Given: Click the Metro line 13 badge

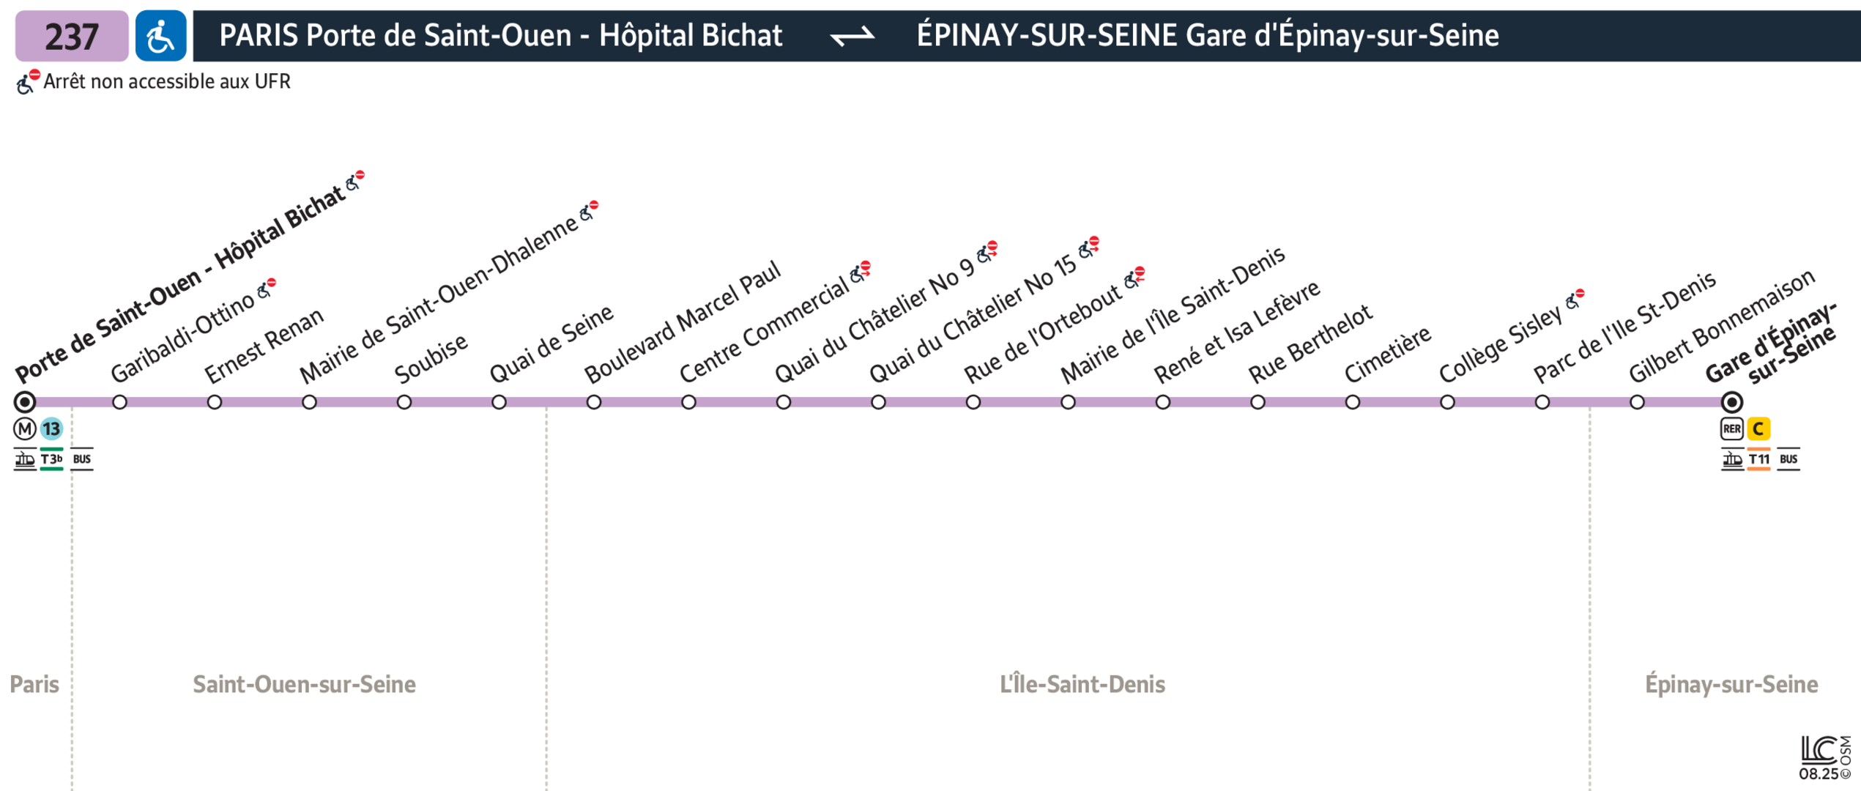Looking at the screenshot, I should 51,428.
